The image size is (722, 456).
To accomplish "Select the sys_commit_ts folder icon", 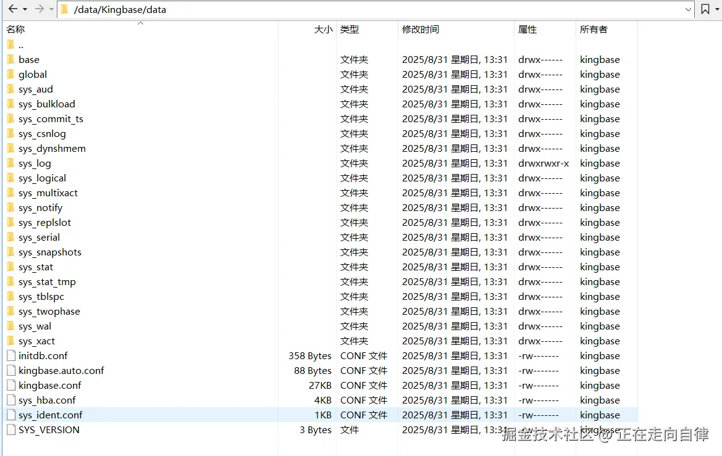I will point(11,118).
